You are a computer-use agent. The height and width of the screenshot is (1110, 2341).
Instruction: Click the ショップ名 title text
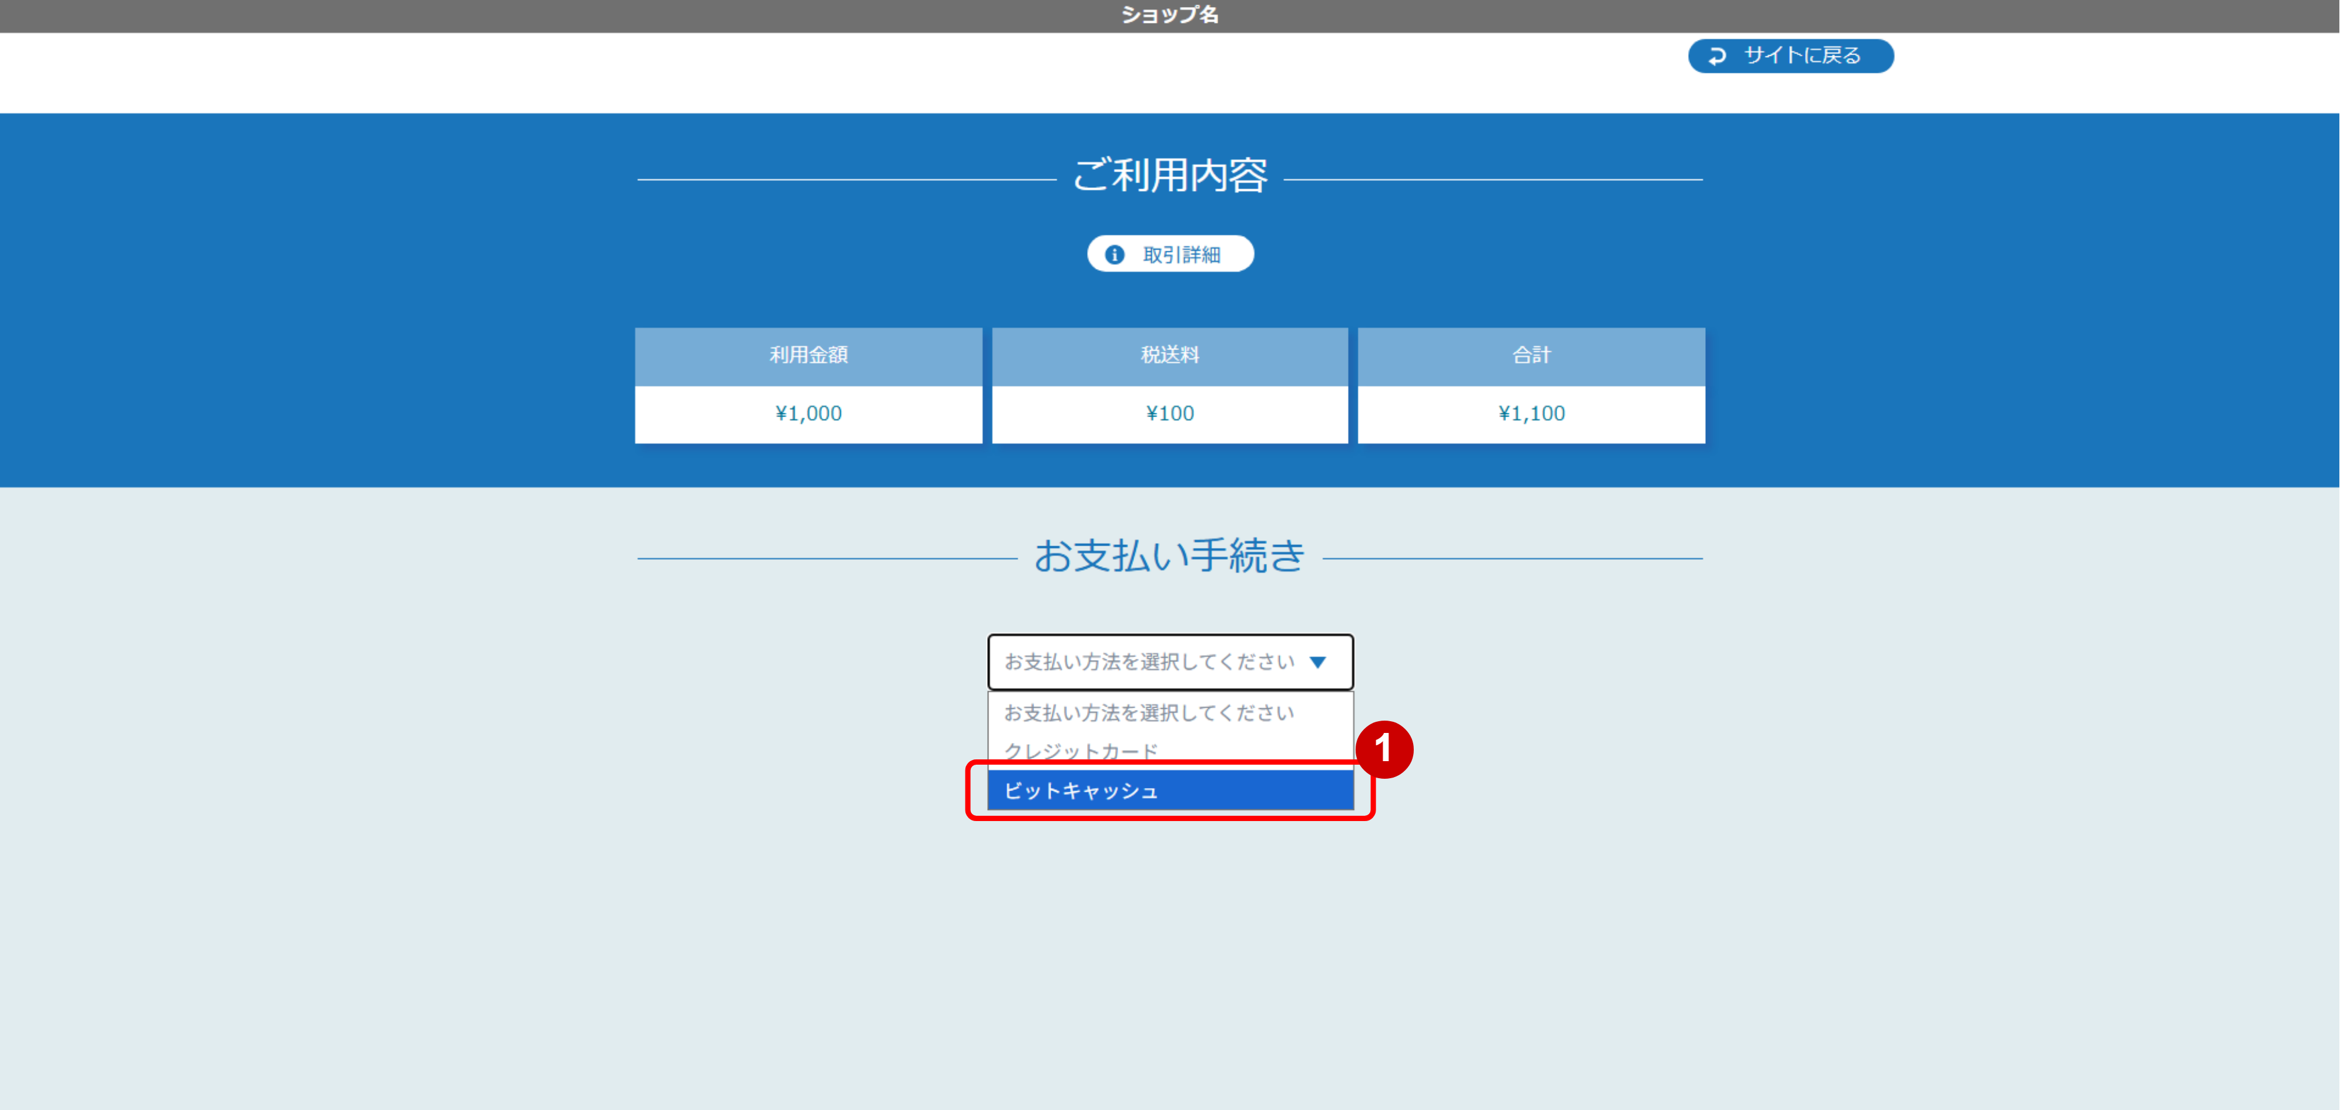(x=1169, y=15)
